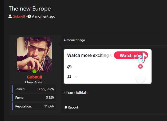This screenshot has width=167, height=121.
Task: Click the pink plus follow icon
Action: point(140,67)
